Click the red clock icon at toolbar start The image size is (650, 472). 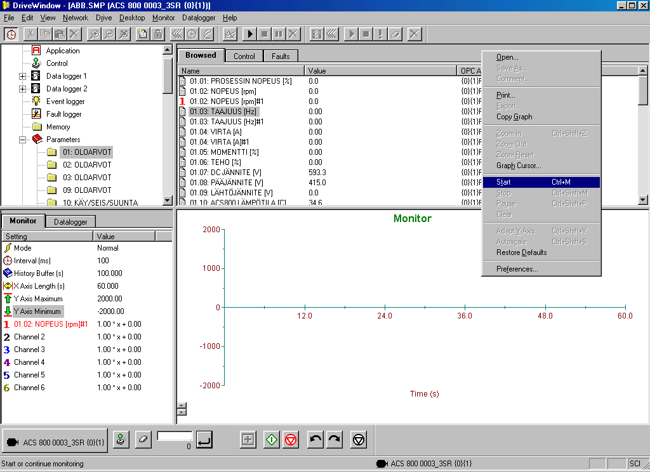point(11,34)
